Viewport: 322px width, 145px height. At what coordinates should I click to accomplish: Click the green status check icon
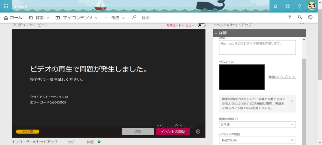(99, 142)
